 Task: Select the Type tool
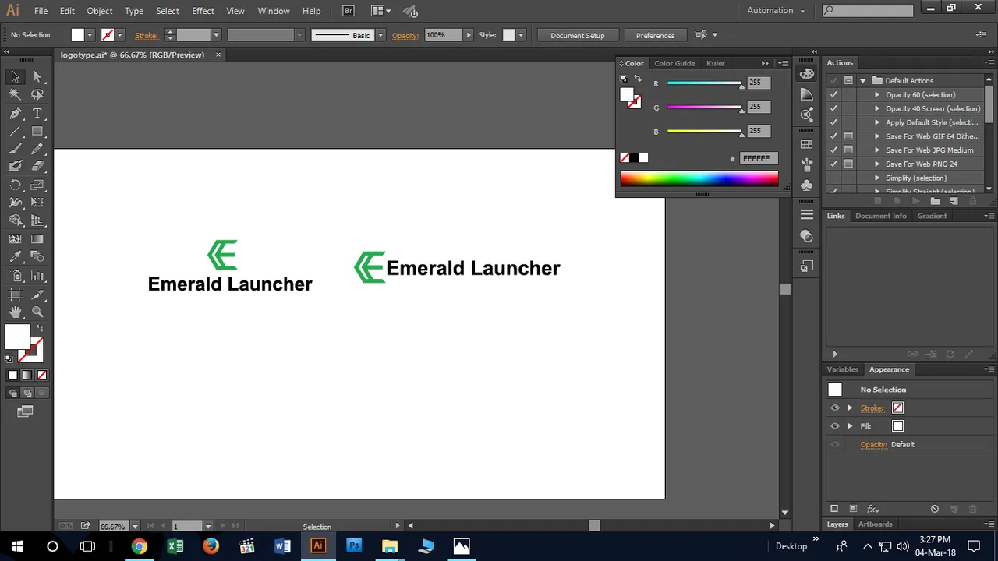[x=37, y=113]
